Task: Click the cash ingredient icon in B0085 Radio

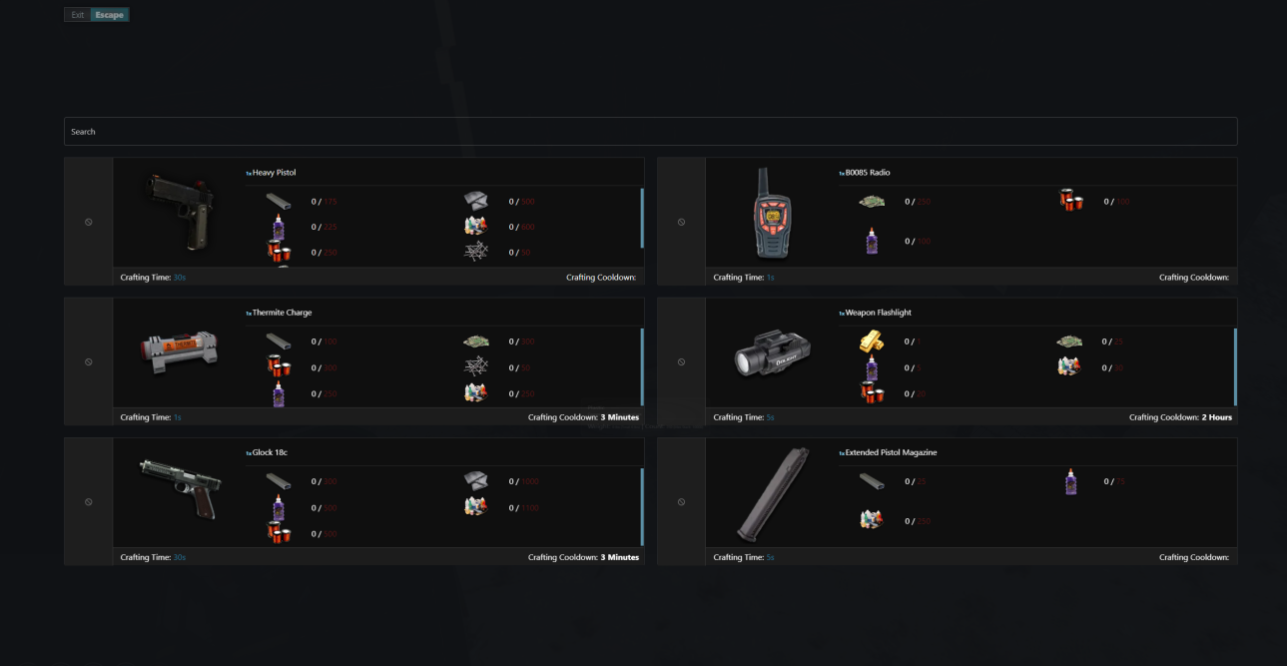Action: 872,202
